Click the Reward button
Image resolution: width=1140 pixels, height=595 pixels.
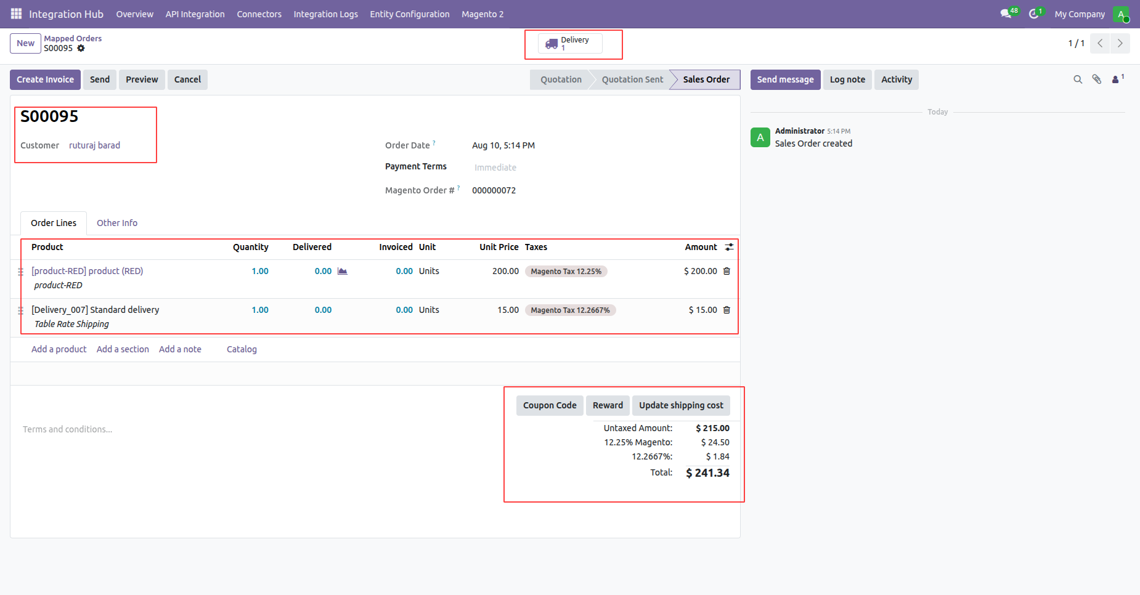pos(608,405)
